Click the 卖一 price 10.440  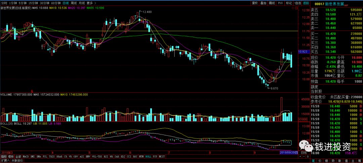(x=330, y=28)
